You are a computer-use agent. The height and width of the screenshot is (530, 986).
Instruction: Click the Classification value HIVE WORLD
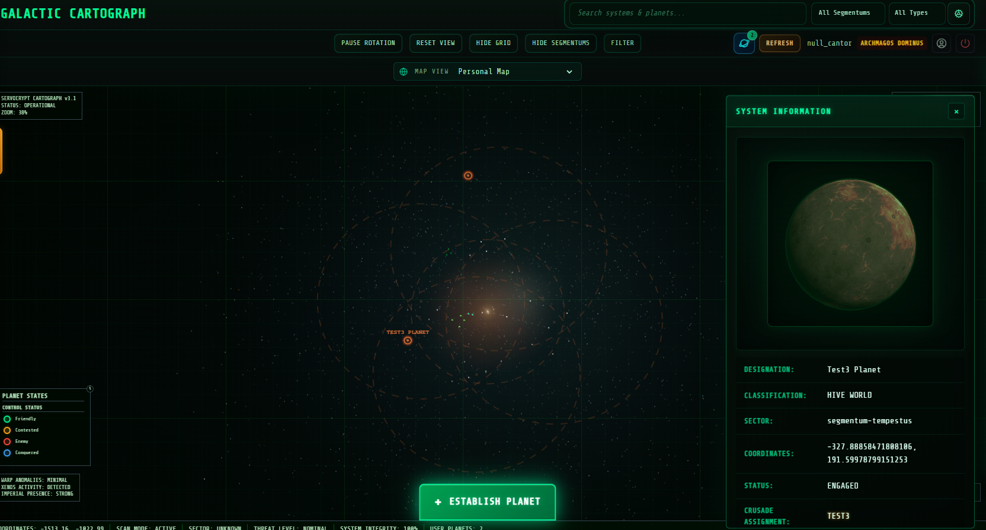(x=849, y=395)
